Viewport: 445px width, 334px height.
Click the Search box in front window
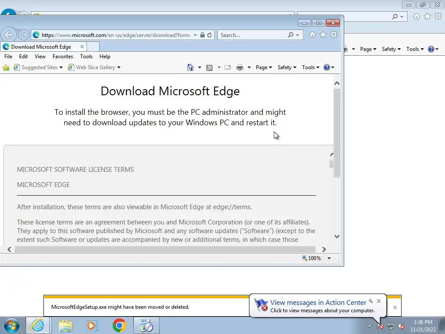(x=252, y=35)
